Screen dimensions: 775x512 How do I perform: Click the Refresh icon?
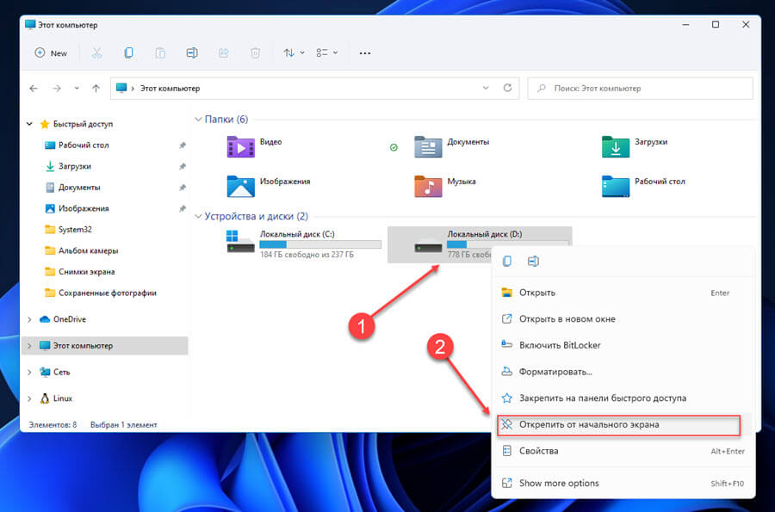(507, 88)
